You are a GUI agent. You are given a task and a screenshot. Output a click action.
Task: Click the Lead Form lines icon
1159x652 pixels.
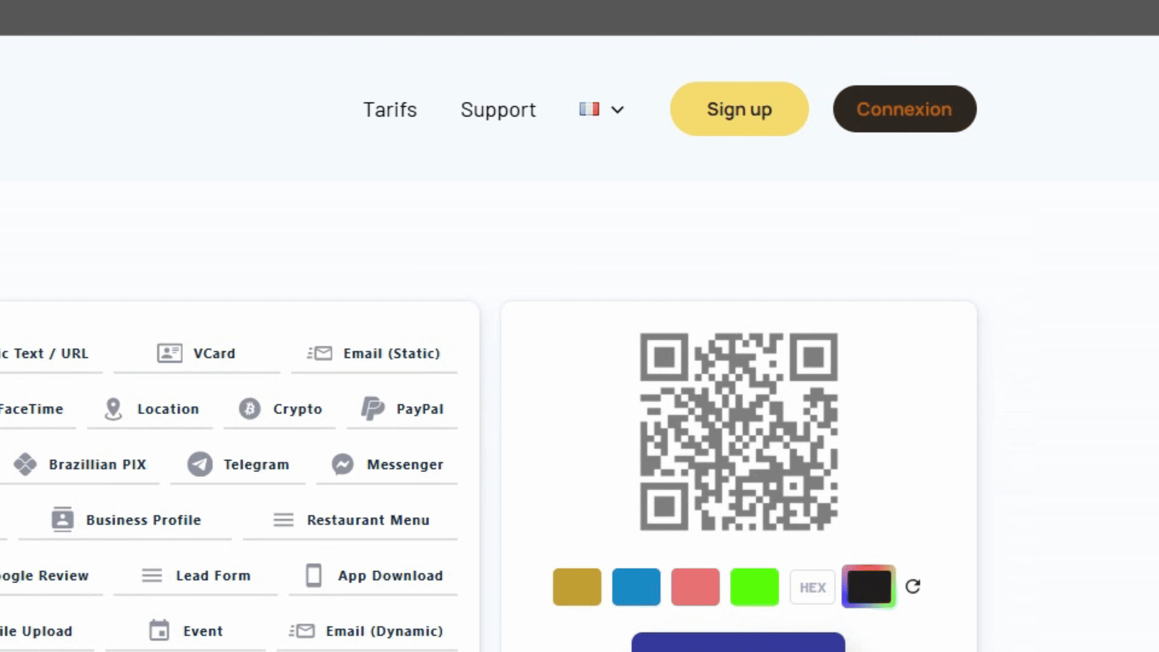152,575
